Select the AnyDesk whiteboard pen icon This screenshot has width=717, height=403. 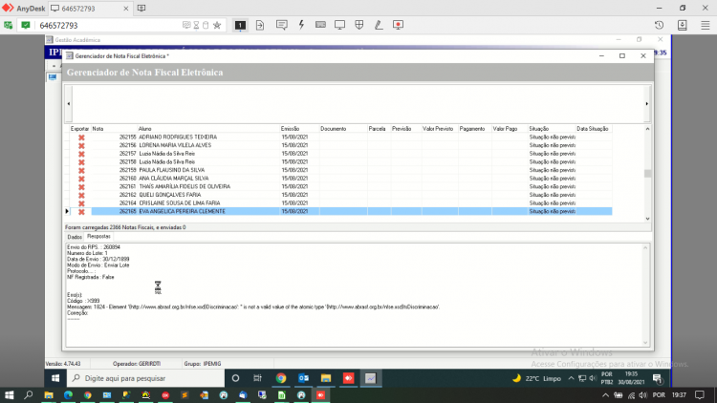379,25
